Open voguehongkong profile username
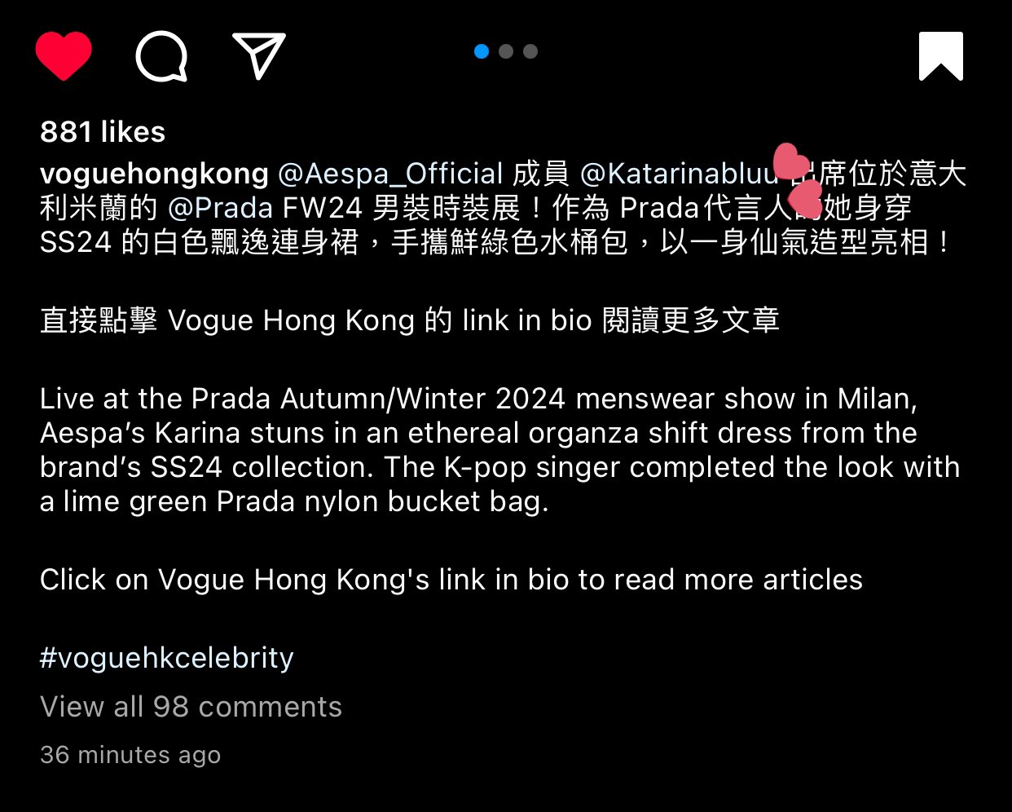 click(x=154, y=174)
